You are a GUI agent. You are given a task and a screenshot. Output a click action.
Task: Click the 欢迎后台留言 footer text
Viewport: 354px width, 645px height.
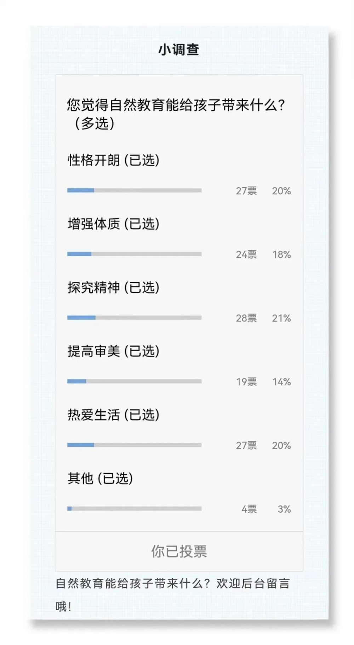point(253,583)
